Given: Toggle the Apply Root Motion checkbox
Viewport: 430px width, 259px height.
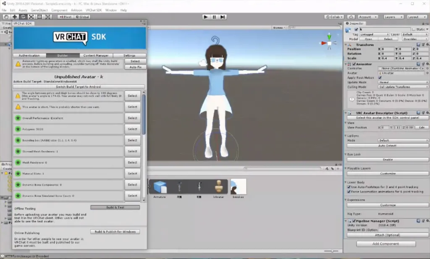Looking at the screenshot, I should (x=380, y=78).
